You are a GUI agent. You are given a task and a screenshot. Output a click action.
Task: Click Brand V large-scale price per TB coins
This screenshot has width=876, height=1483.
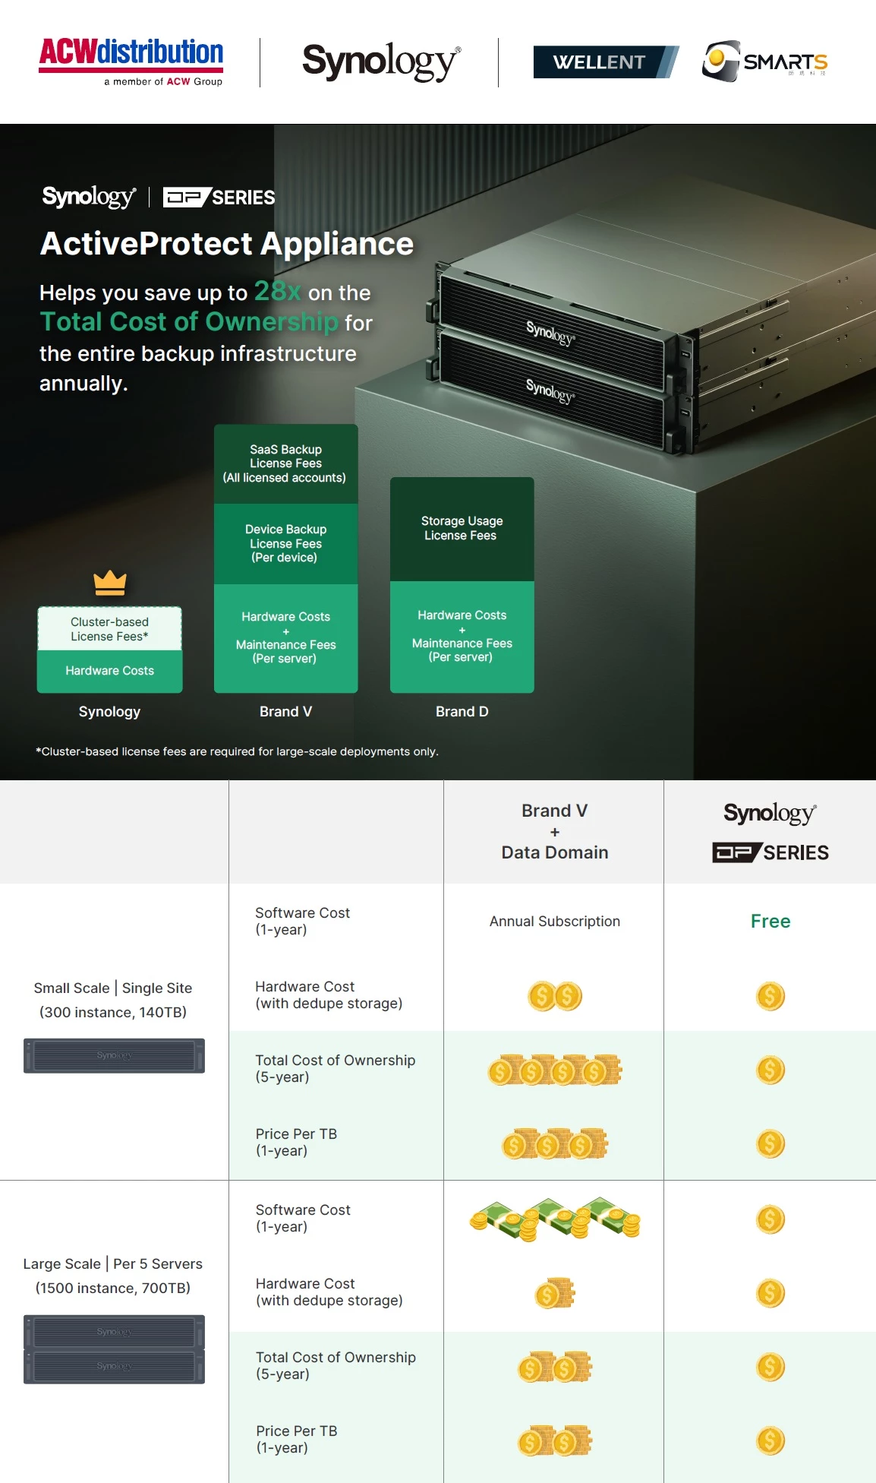(555, 1440)
